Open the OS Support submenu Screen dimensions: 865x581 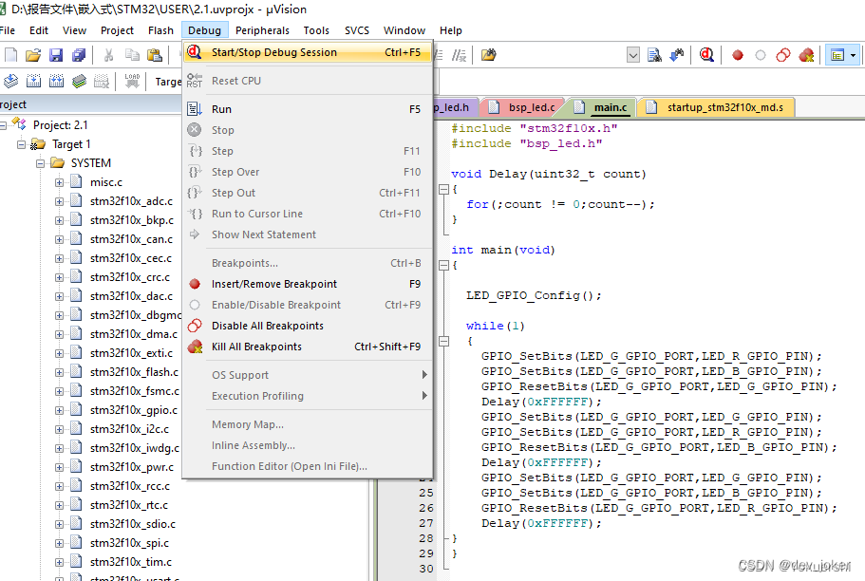click(309, 375)
